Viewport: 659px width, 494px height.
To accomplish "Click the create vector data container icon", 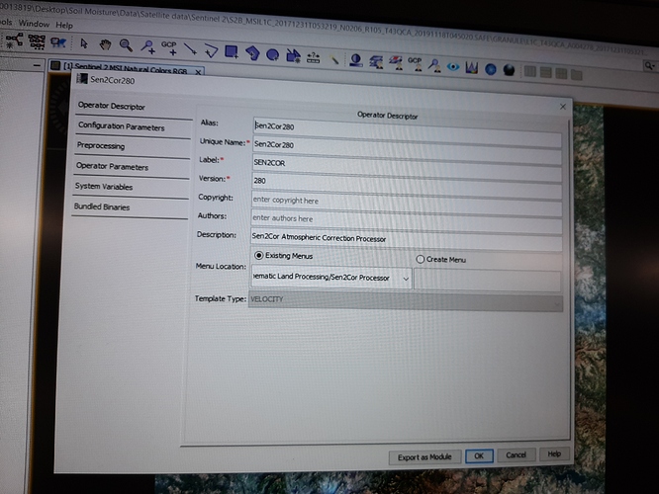I will tap(293, 55).
